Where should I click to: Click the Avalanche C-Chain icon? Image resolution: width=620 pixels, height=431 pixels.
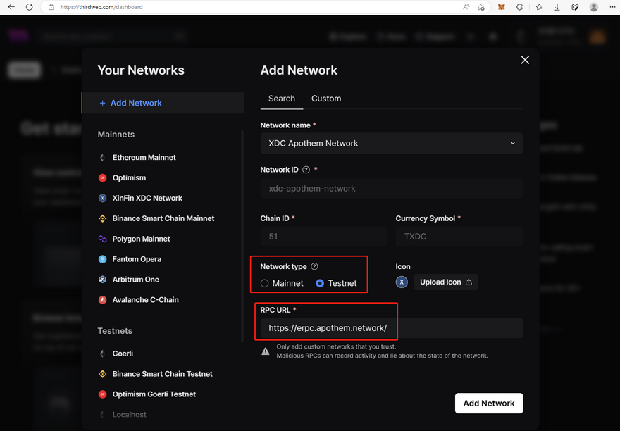(103, 300)
